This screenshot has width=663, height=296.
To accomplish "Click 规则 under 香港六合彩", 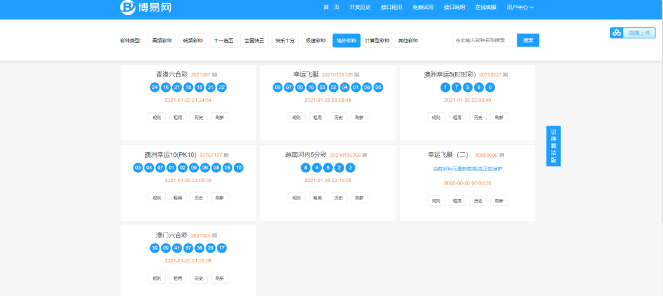I will (x=156, y=118).
